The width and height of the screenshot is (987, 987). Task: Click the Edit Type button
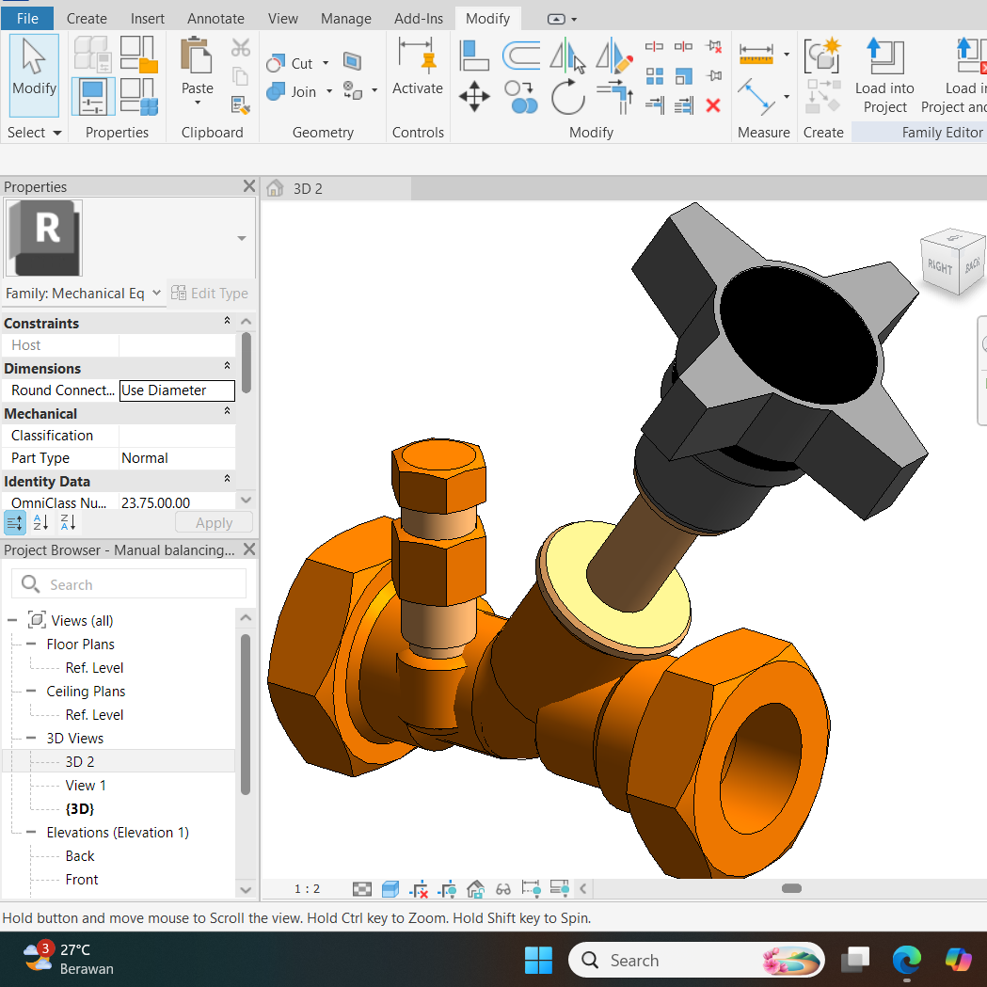[210, 294]
